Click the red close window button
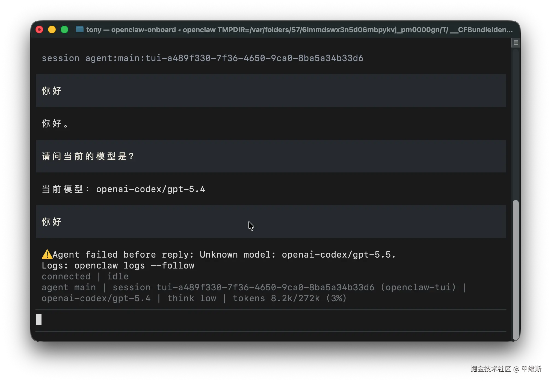Viewport: 551px width, 382px height. coord(39,29)
